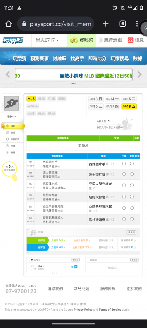
Task: Click previous arrow on banner carousel
Action: (x=8, y=74)
